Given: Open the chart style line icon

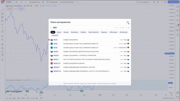Looking at the screenshot, I should [x=26, y=2].
